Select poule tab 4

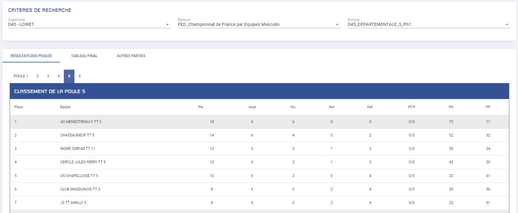pyautogui.click(x=59, y=76)
